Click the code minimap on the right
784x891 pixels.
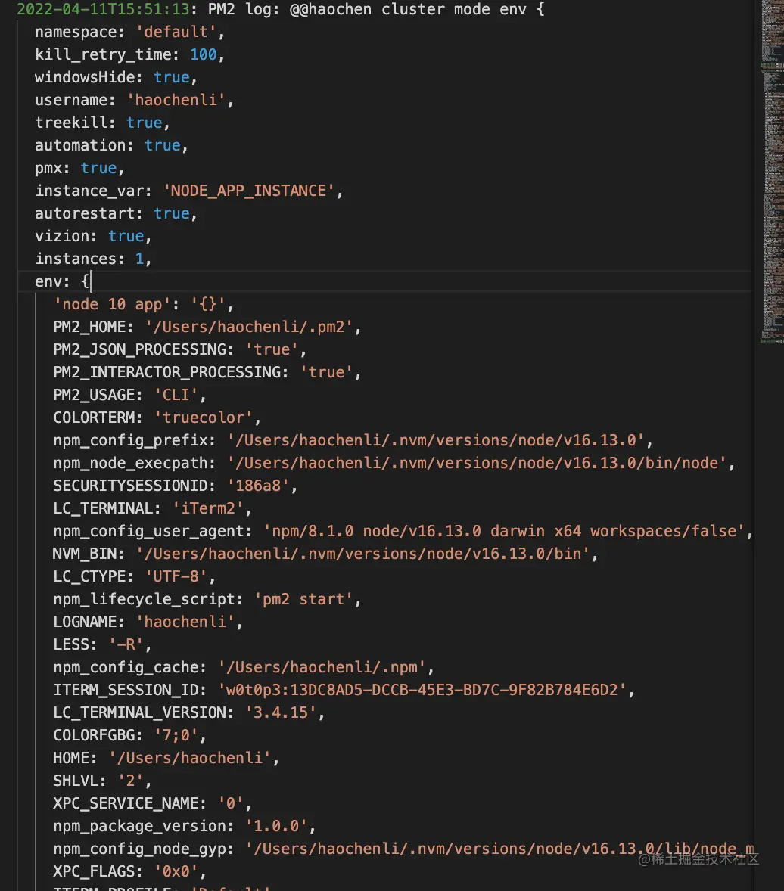pyautogui.click(x=772, y=170)
